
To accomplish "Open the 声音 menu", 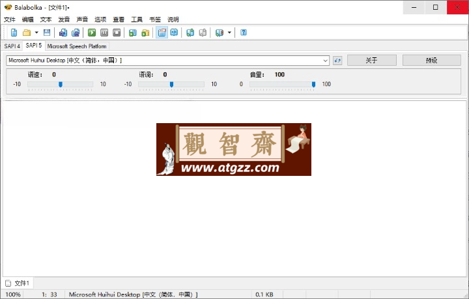I will (82, 20).
